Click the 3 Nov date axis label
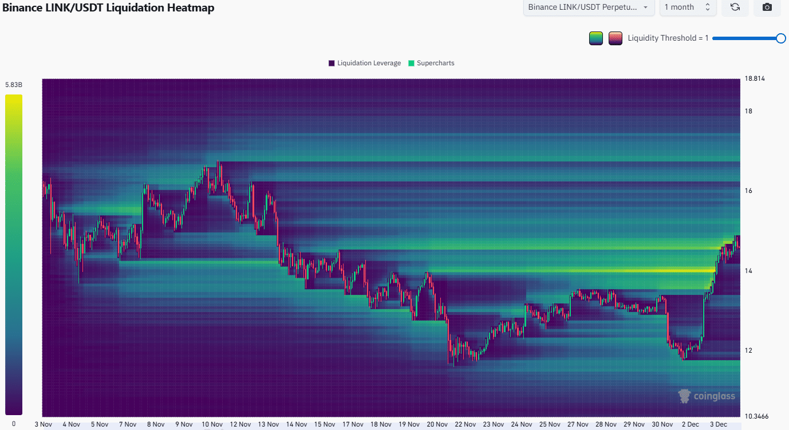The width and height of the screenshot is (789, 430). coord(44,424)
